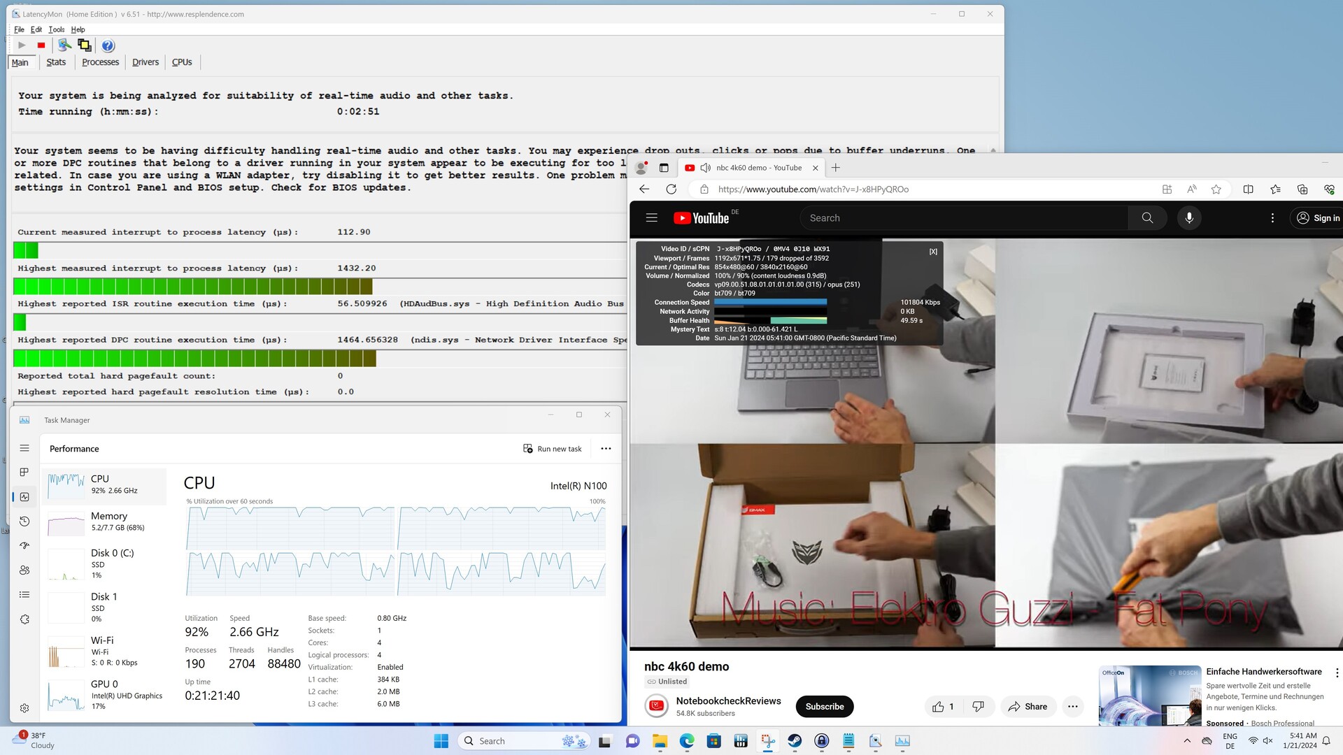Start Read aloud in Edge address bar
Viewport: 1343px width, 755px height.
(x=1191, y=189)
